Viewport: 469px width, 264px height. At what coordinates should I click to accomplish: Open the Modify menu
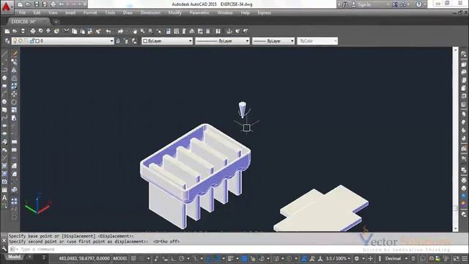pos(174,13)
